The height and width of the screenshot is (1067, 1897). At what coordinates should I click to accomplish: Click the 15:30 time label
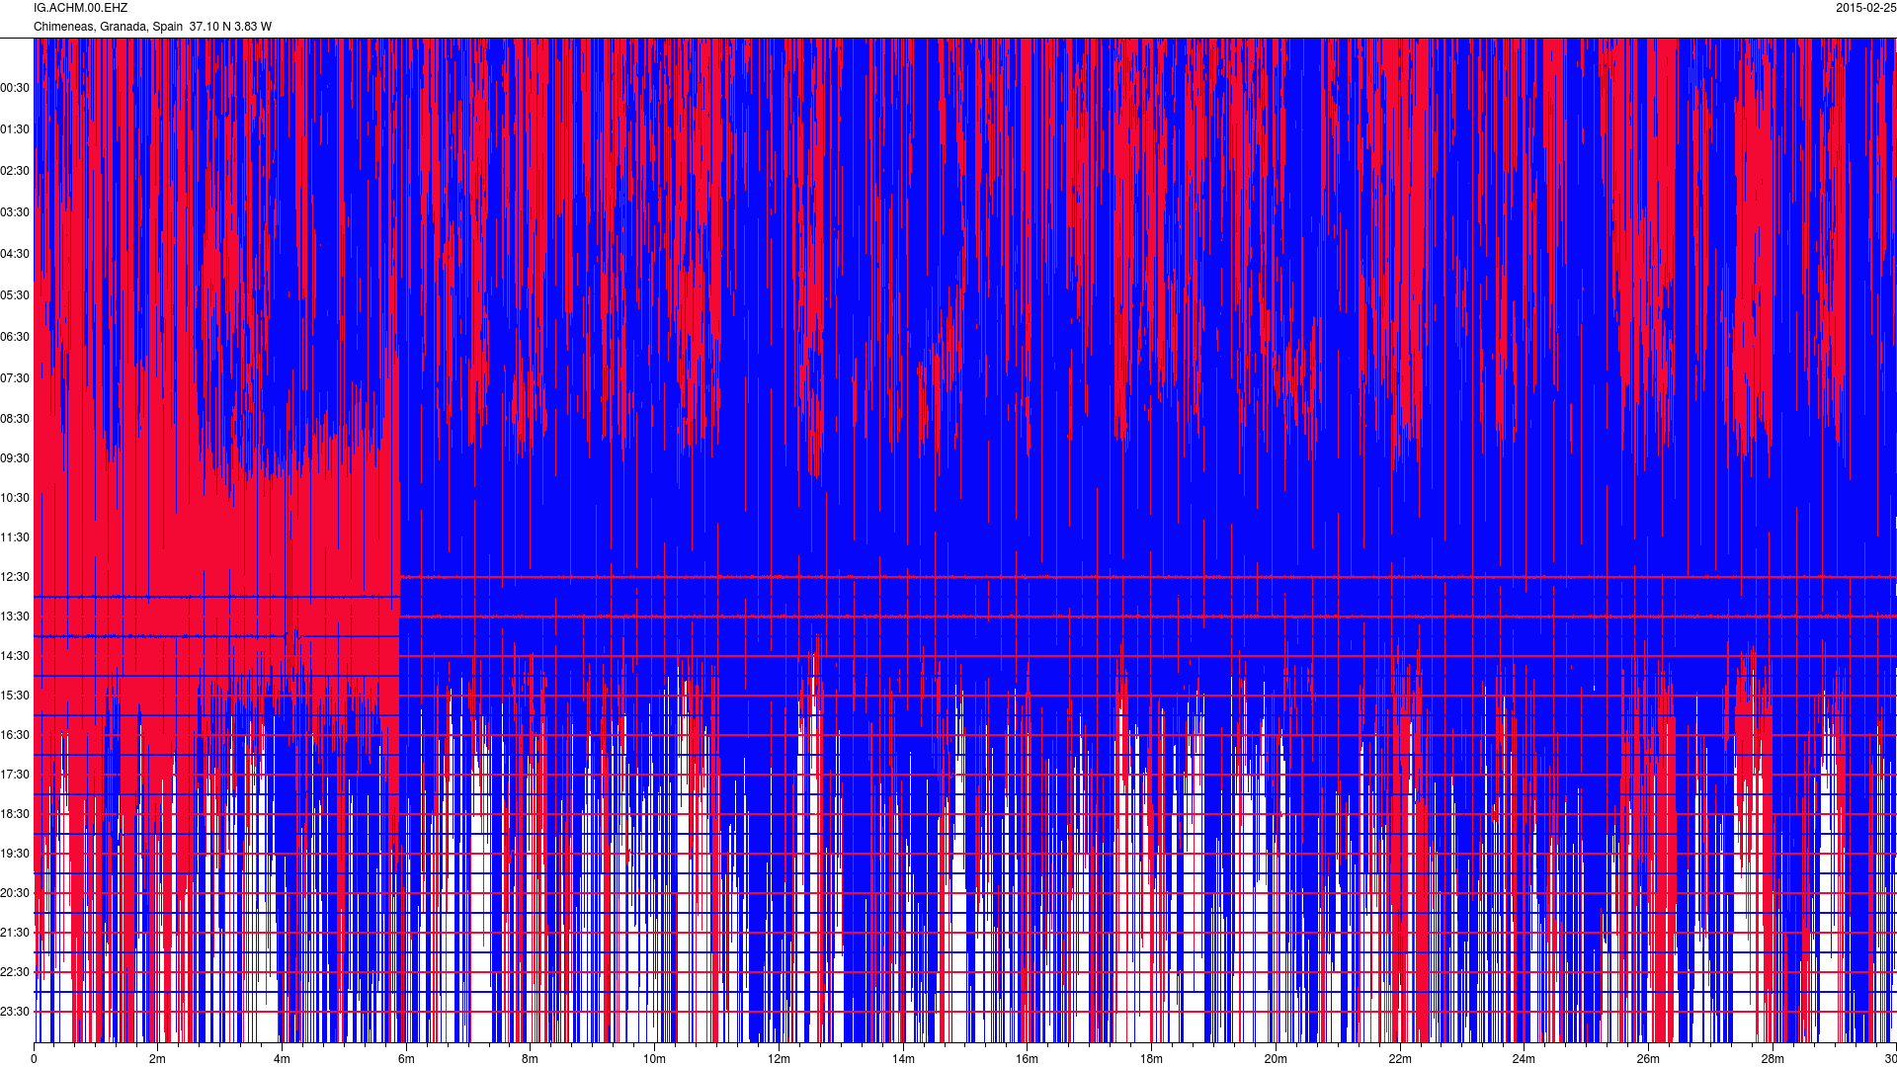(x=15, y=696)
